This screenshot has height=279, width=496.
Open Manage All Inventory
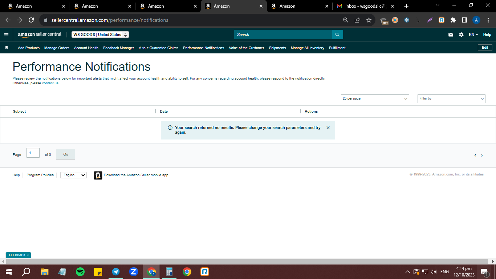click(308, 48)
